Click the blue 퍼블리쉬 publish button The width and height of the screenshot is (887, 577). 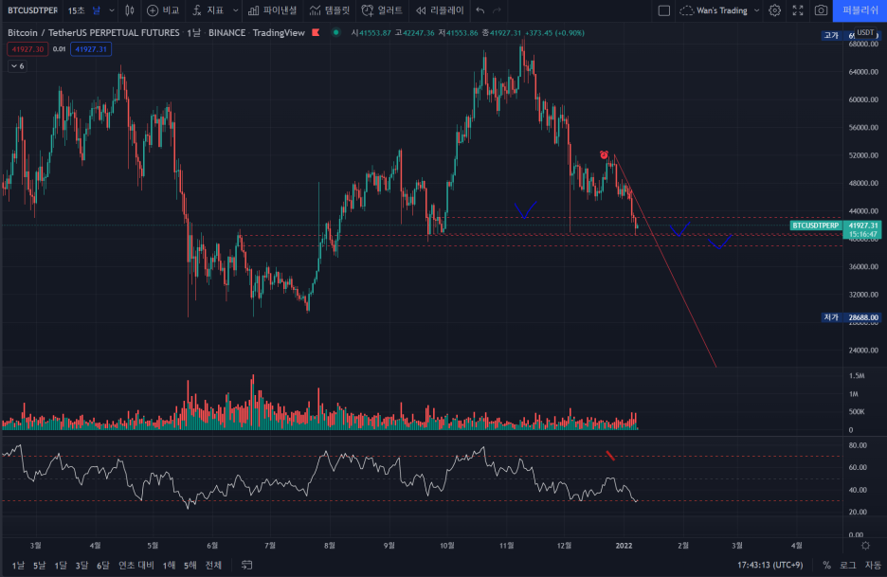click(860, 10)
